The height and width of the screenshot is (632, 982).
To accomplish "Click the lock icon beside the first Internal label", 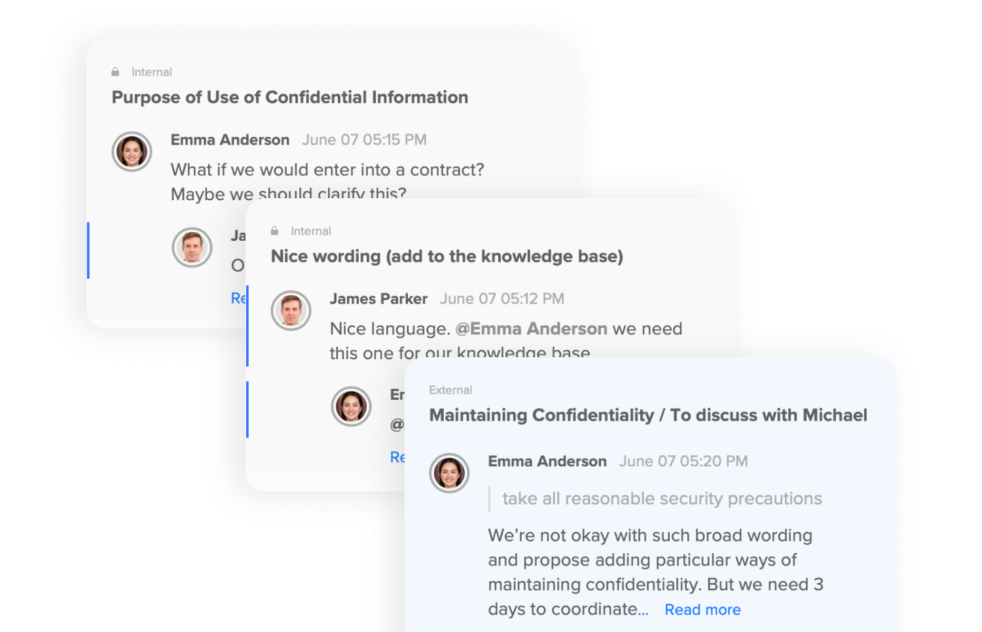I will coord(115,72).
